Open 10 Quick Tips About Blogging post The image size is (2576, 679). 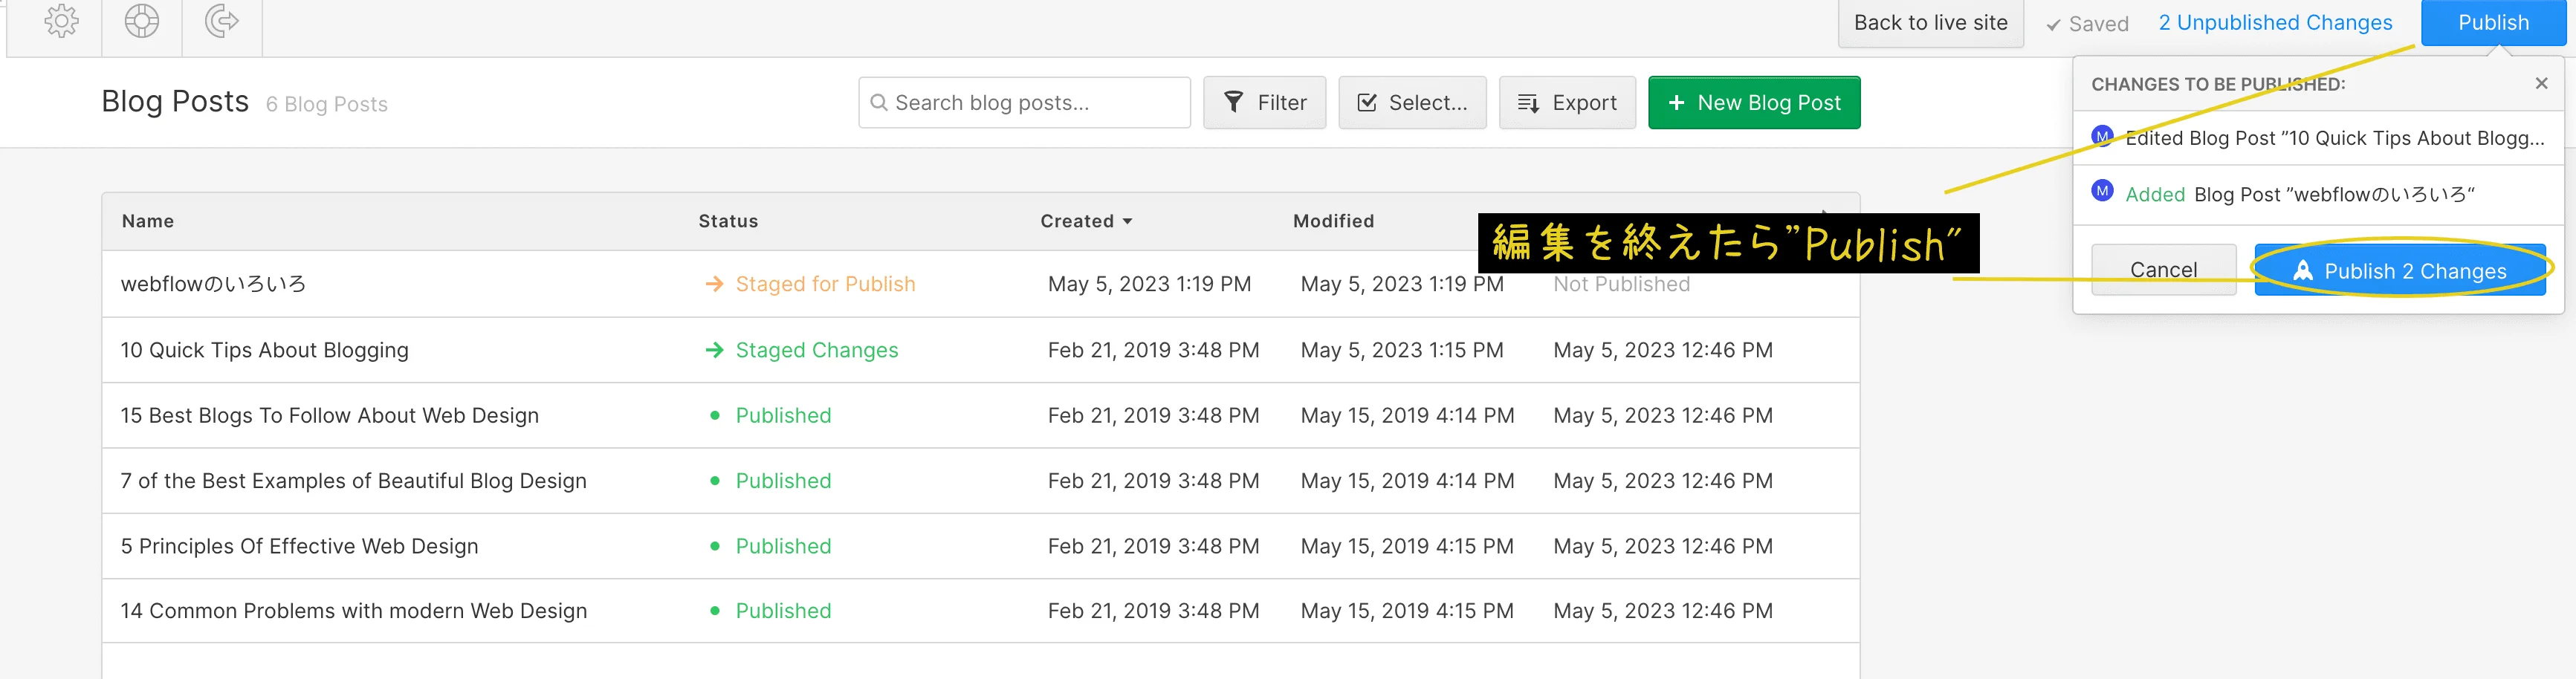264,350
